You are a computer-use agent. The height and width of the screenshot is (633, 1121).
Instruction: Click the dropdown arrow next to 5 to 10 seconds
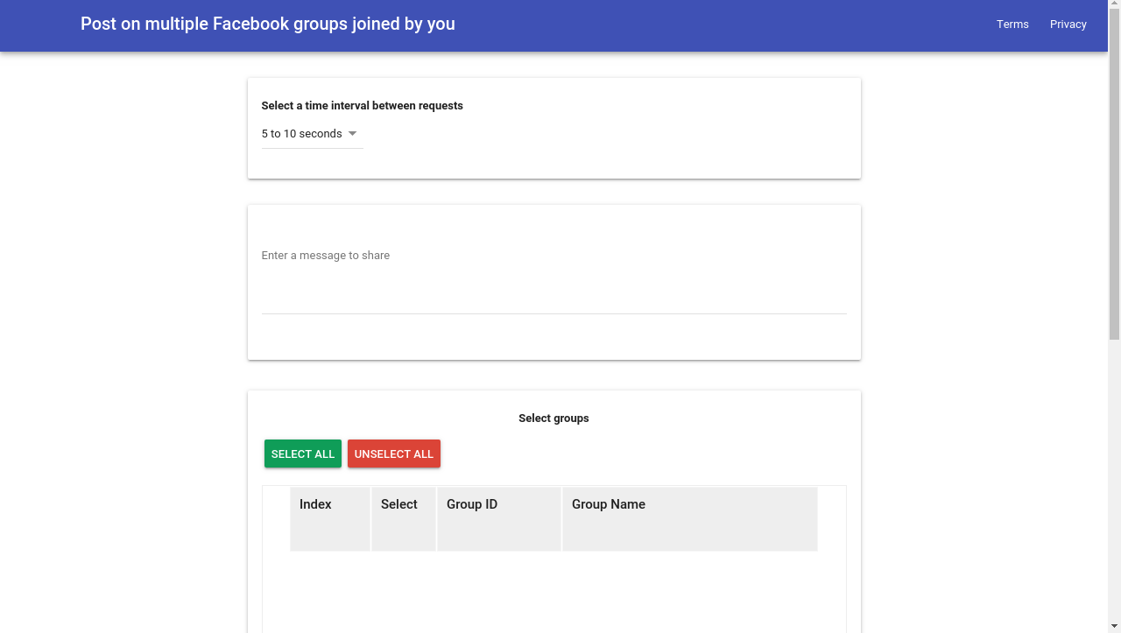352,134
